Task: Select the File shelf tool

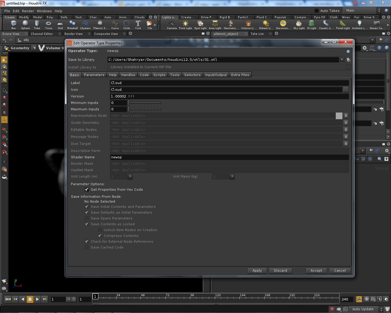Action: [x=150, y=25]
